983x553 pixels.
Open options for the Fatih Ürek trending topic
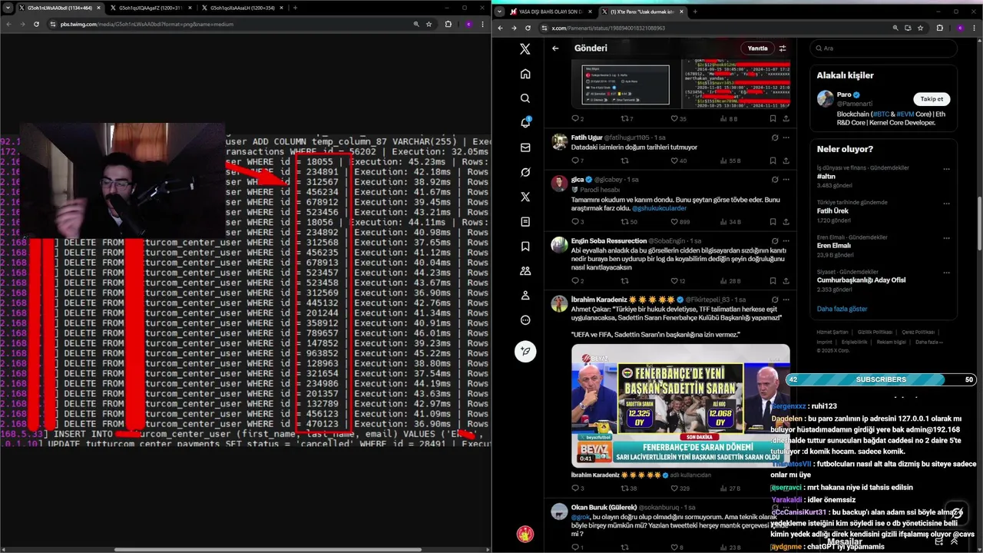click(946, 204)
